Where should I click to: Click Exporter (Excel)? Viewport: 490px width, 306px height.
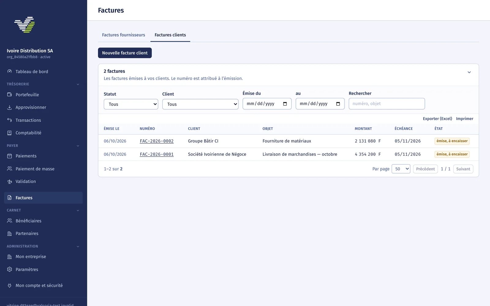tap(437, 119)
